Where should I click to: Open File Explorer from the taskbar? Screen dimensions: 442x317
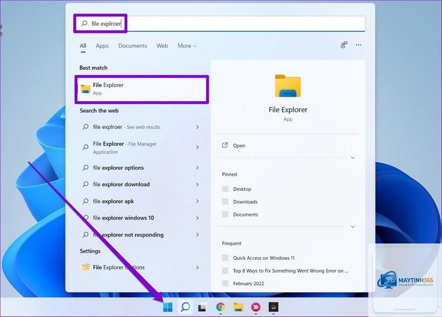(238, 307)
